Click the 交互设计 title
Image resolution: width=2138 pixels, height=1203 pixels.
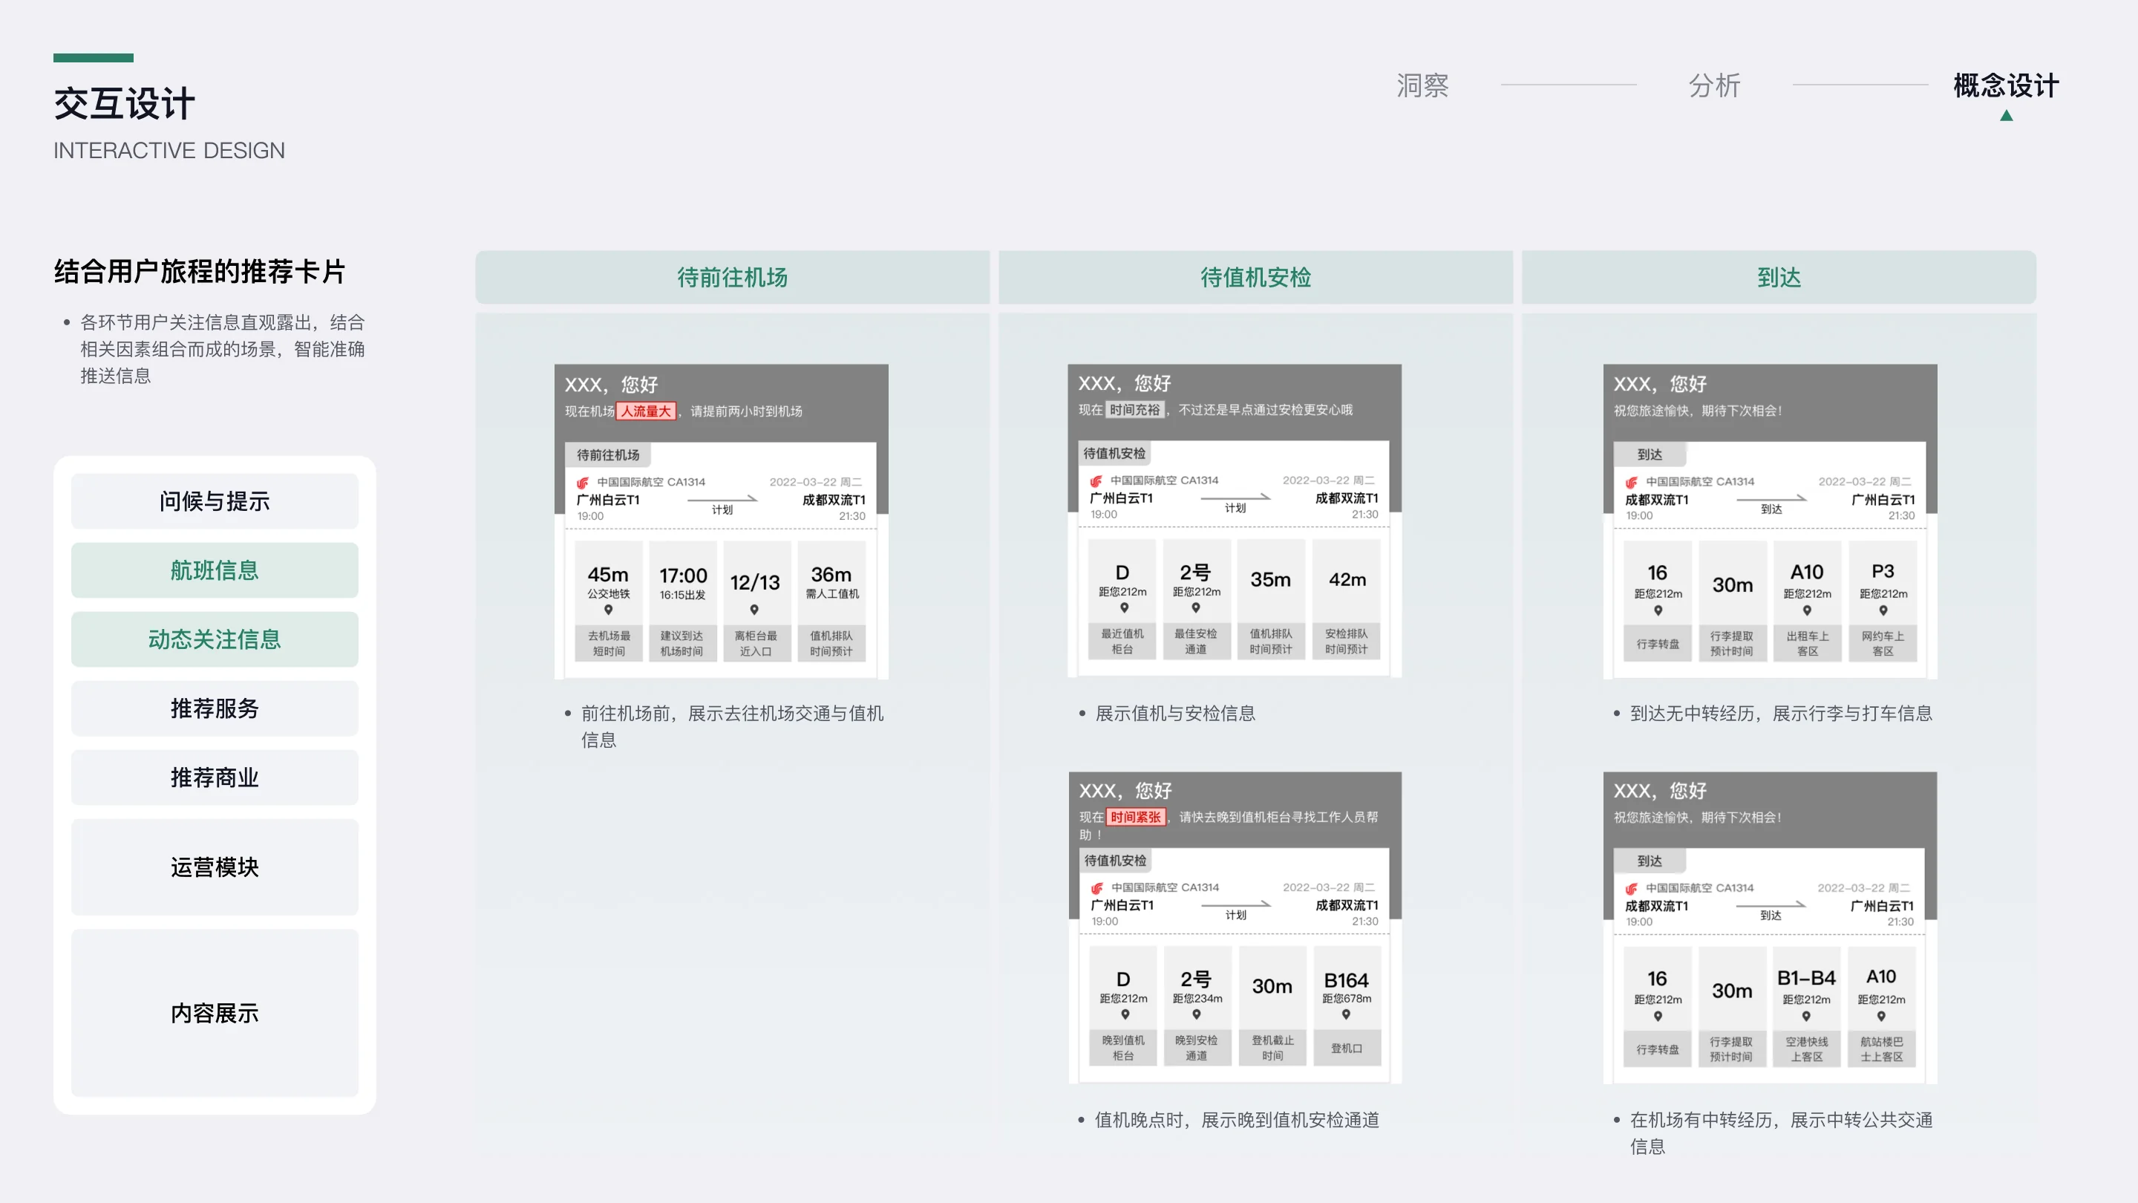tap(125, 105)
